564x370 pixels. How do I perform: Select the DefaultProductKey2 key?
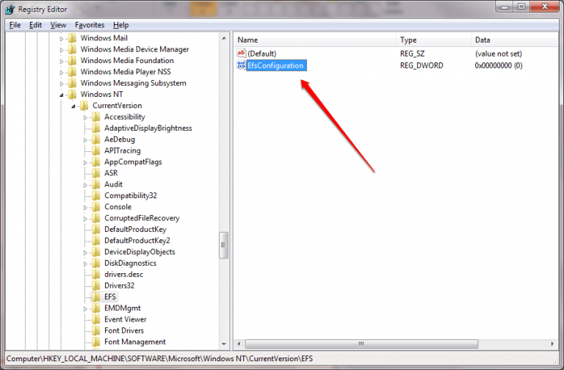(137, 241)
